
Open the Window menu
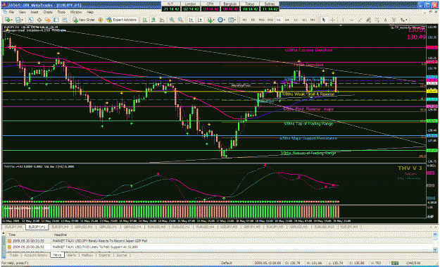[x=76, y=13]
